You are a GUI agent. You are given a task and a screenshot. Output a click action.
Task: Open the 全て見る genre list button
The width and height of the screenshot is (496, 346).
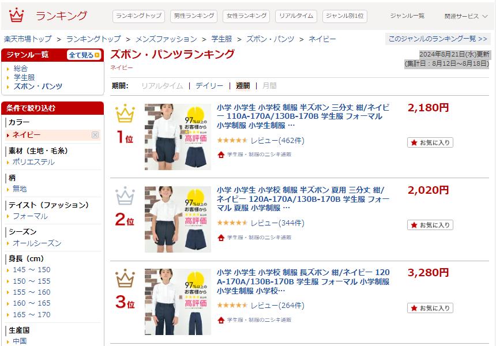[84, 55]
